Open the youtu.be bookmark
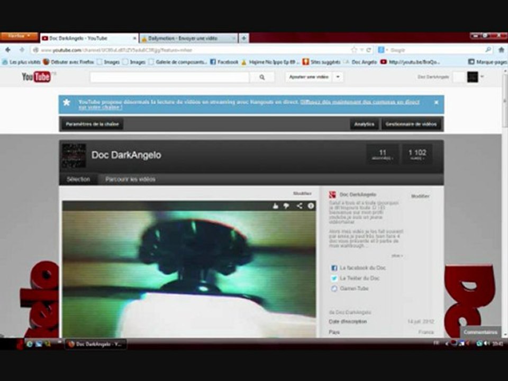 click(410, 61)
